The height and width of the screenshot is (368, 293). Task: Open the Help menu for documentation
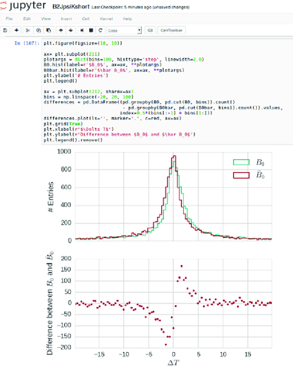pos(127,19)
